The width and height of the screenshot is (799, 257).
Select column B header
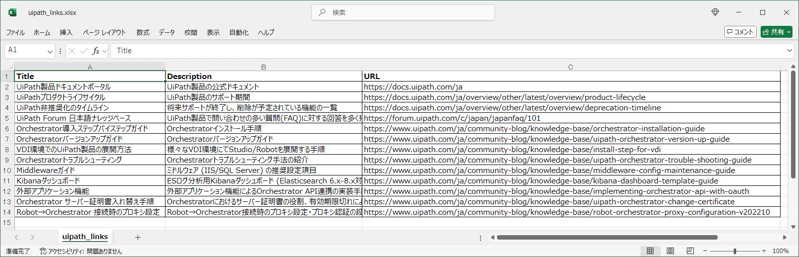click(x=264, y=67)
